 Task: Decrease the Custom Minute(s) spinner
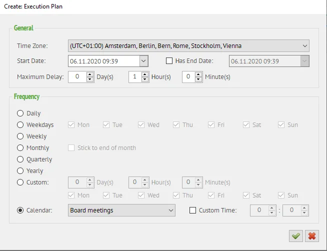coord(198,185)
